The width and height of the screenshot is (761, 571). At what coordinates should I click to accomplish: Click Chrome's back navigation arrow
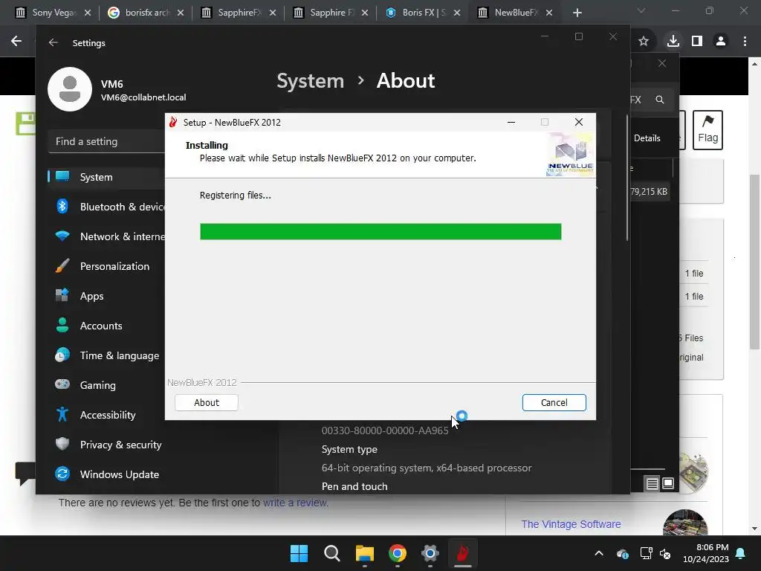point(16,42)
